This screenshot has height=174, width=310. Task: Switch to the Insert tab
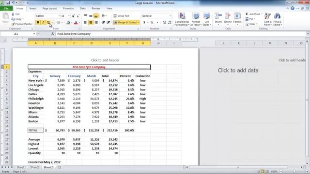click(33, 9)
